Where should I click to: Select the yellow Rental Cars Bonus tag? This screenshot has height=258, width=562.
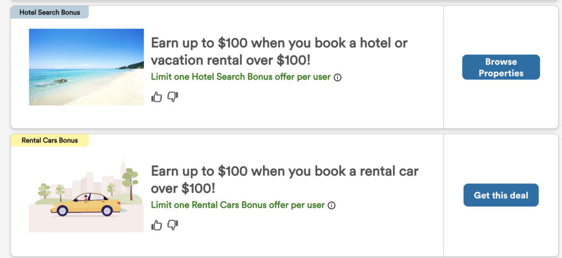click(49, 141)
